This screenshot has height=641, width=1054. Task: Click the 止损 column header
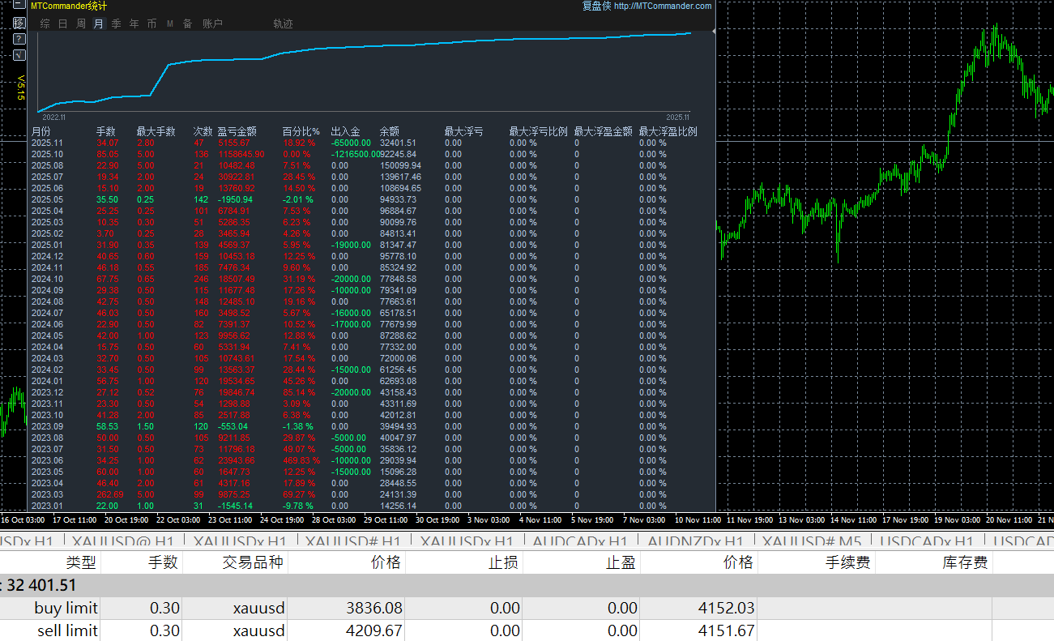pos(503,562)
